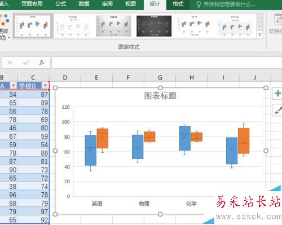Screen dimensions: 282x225
Task: Click the 100 vertical axis value
Action: (x=66, y=122)
